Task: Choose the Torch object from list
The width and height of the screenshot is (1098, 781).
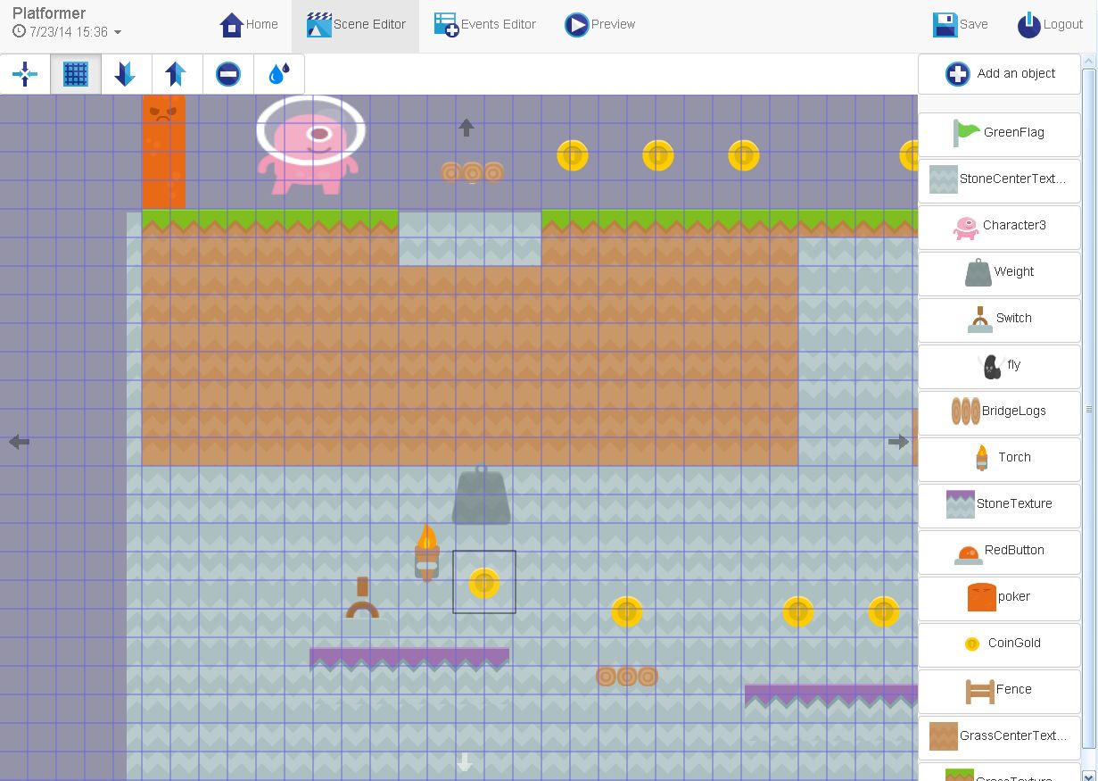Action: 999,457
